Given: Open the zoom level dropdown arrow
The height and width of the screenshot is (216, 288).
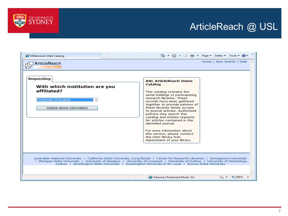Looking at the screenshot, I should click(248, 177).
